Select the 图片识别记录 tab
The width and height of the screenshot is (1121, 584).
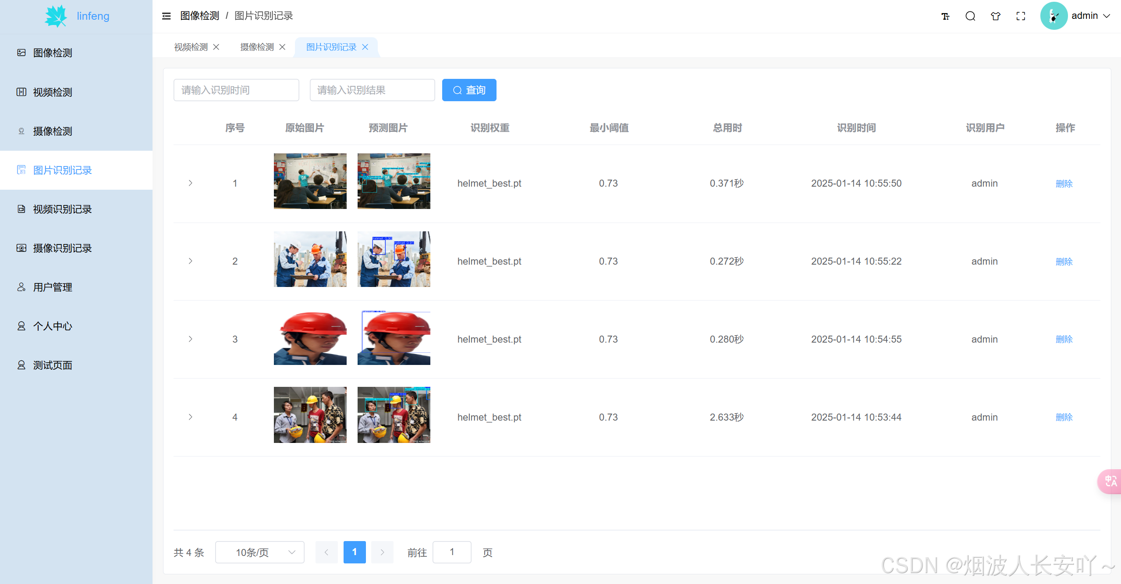tap(331, 47)
